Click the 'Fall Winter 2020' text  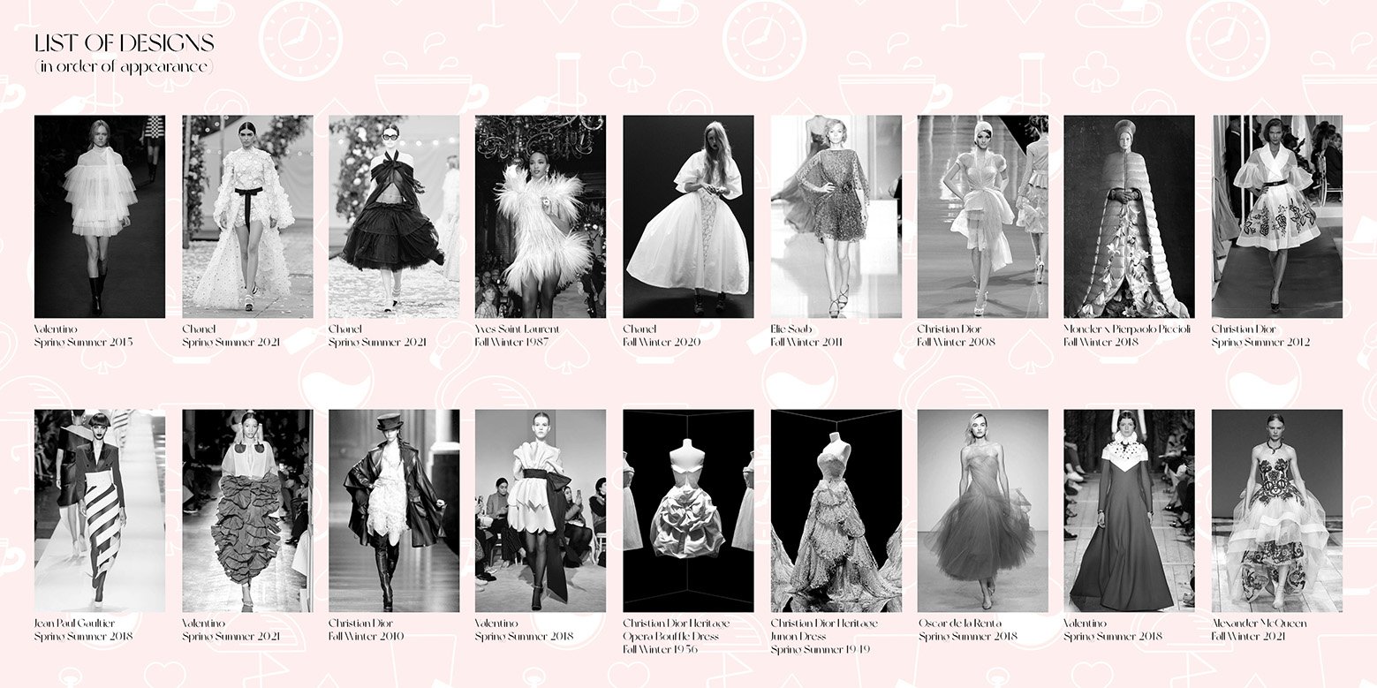(662, 343)
